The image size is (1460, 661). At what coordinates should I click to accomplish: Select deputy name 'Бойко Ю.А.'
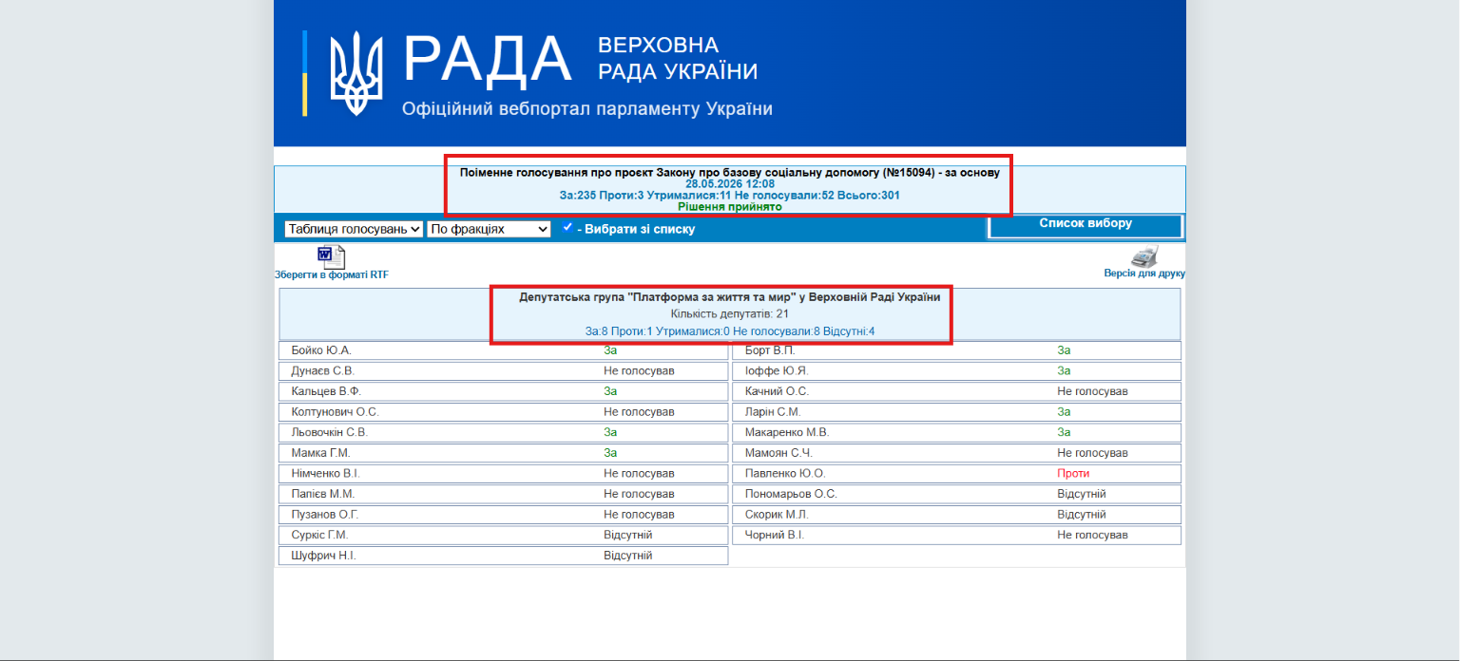(321, 350)
